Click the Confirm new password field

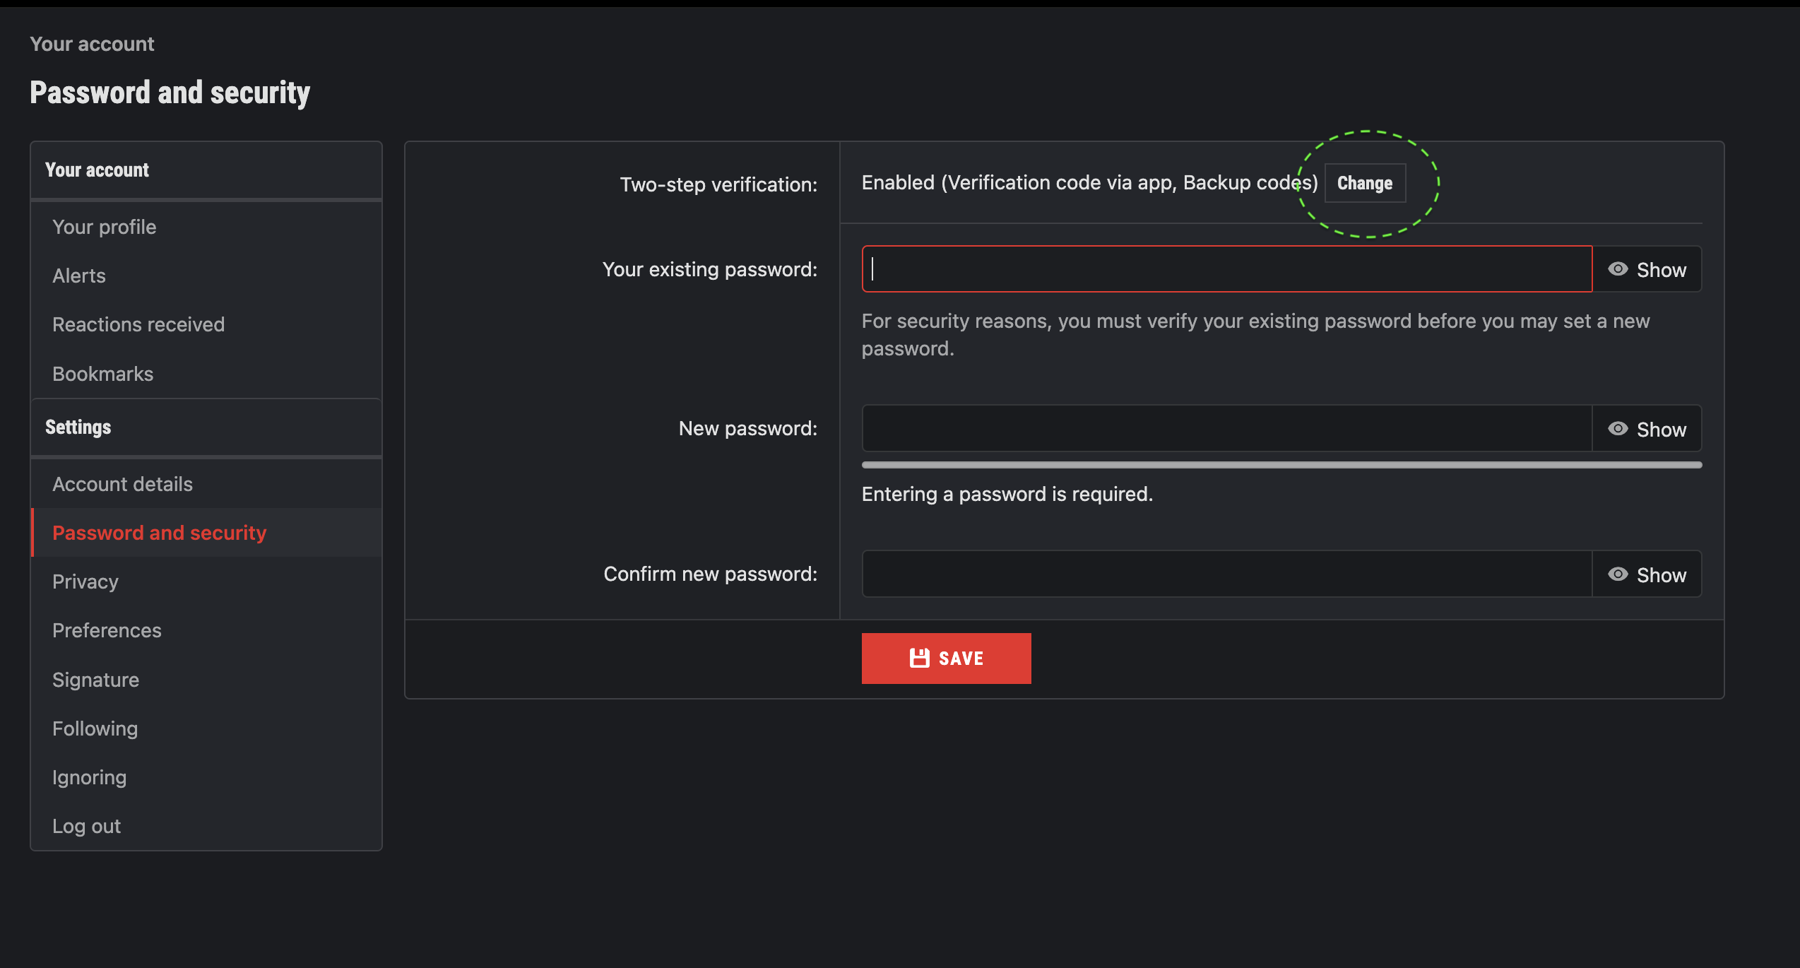[1227, 574]
